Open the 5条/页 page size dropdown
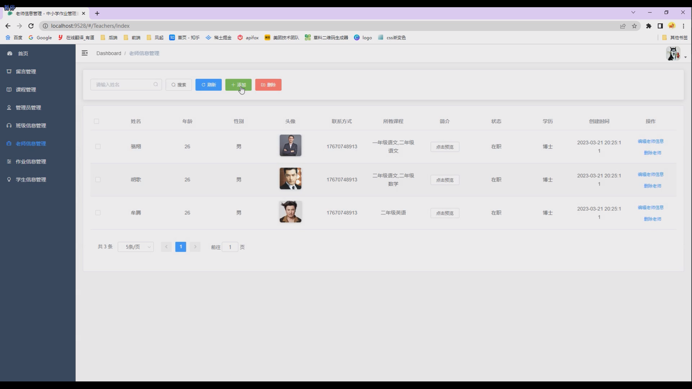Viewport: 692px width, 389px height. tap(136, 247)
